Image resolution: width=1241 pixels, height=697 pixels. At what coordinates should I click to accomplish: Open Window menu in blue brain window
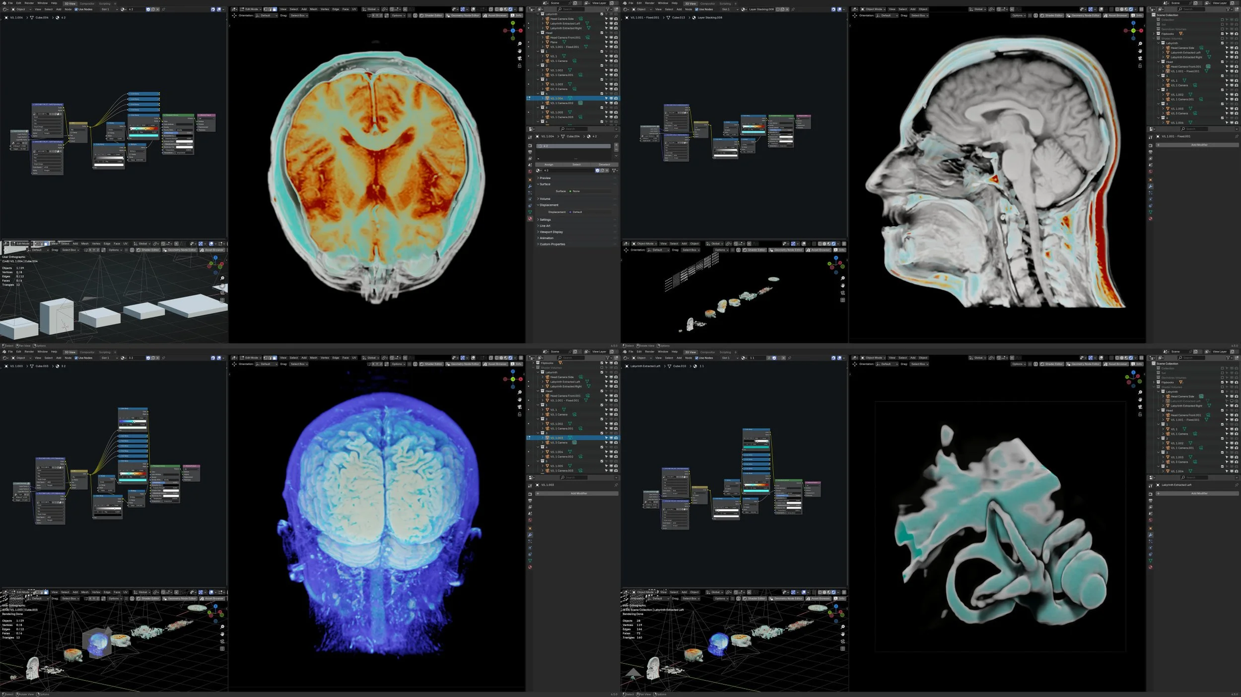click(x=43, y=351)
